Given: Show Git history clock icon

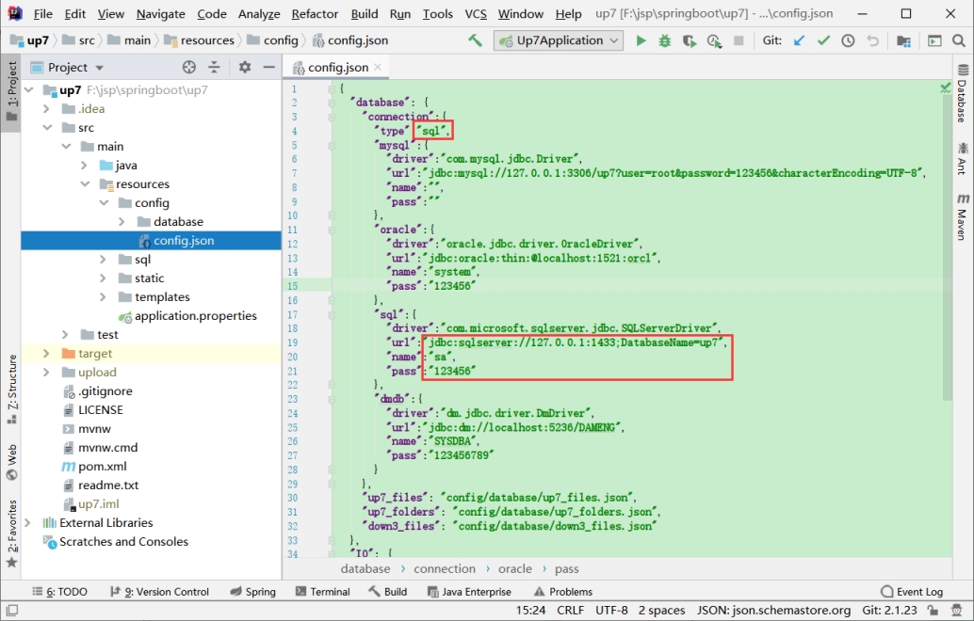Looking at the screenshot, I should [848, 41].
